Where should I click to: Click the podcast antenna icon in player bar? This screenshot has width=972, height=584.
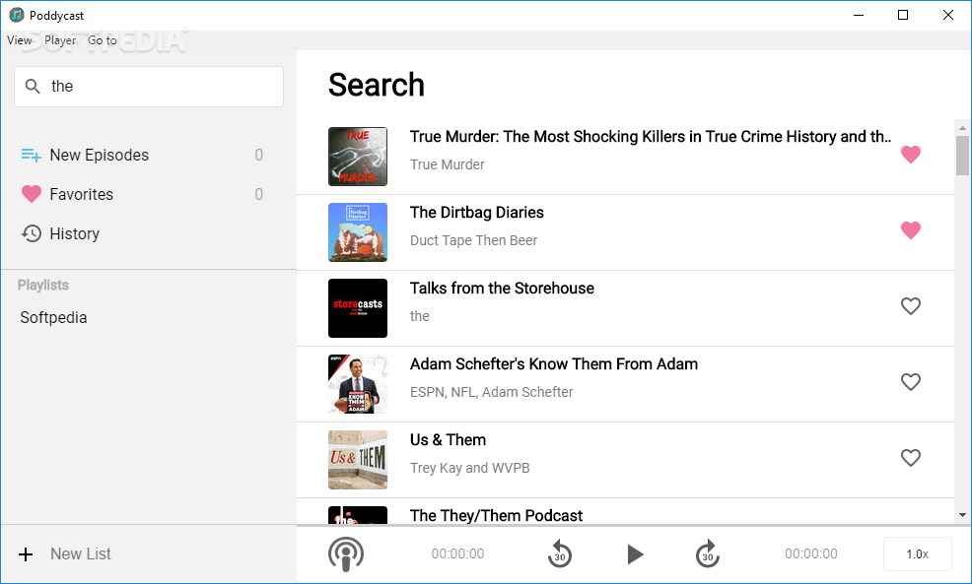click(345, 554)
